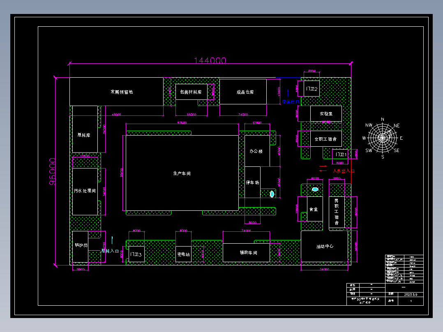Screen dimensions: 443x332
Task: Click the compass rose SE label
Action: point(397,151)
